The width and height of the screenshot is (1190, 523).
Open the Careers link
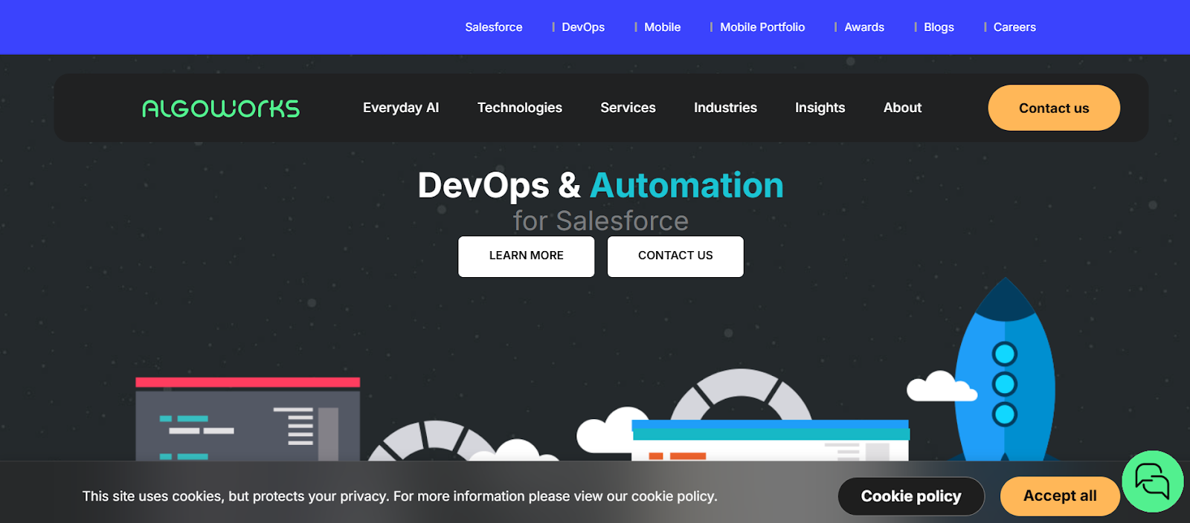[1014, 27]
